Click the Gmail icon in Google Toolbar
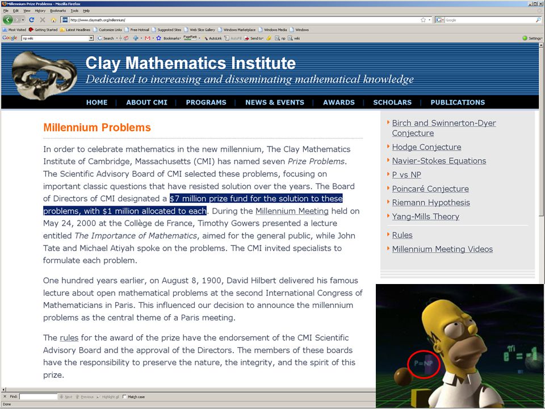The width and height of the screenshot is (545, 409). coord(148,38)
